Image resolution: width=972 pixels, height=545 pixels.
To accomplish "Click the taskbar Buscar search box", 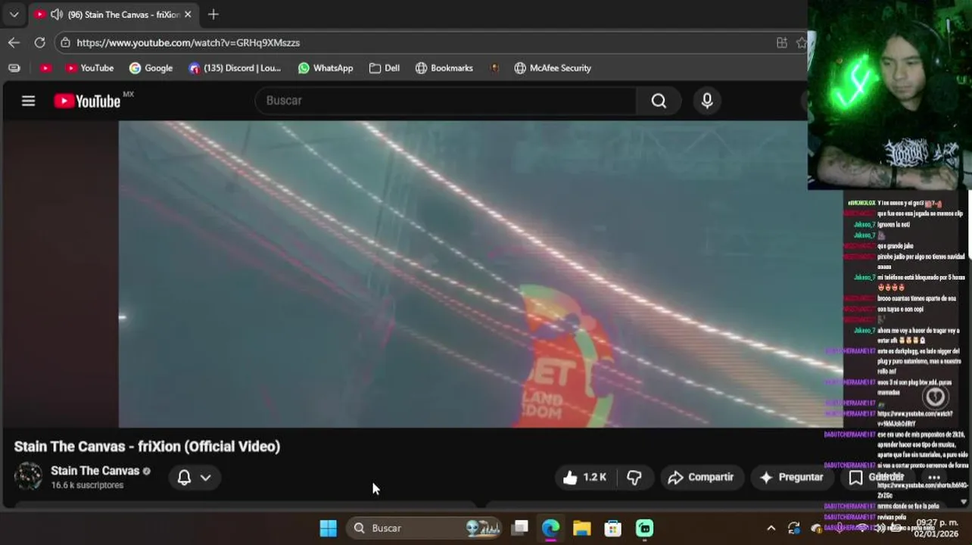I will pos(425,528).
